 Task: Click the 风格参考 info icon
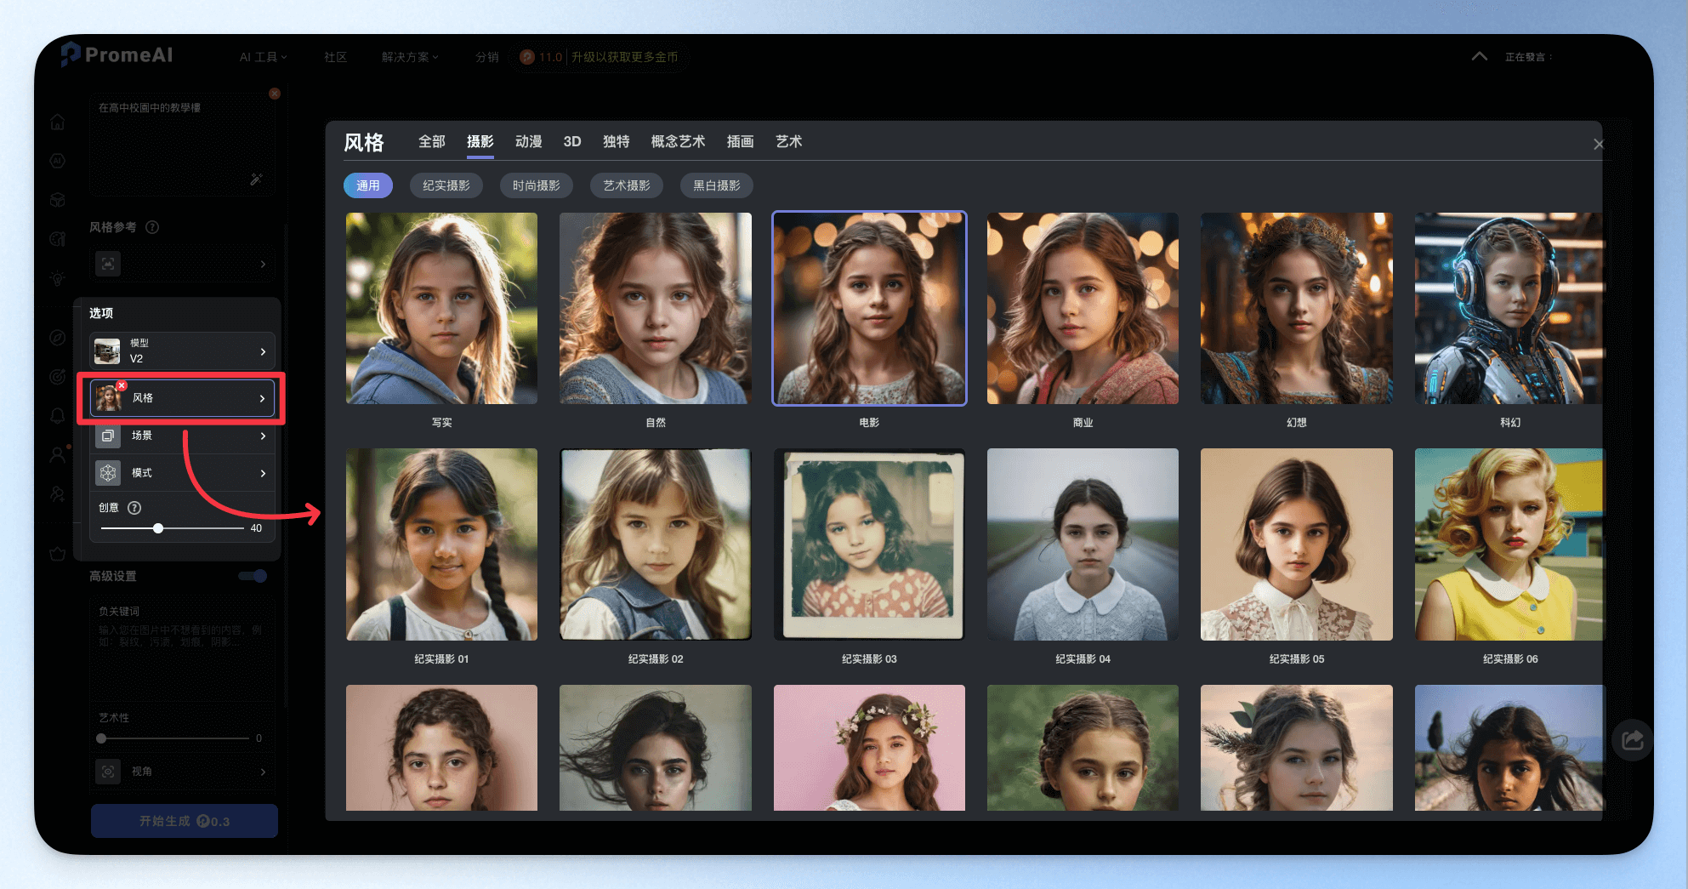tap(152, 227)
